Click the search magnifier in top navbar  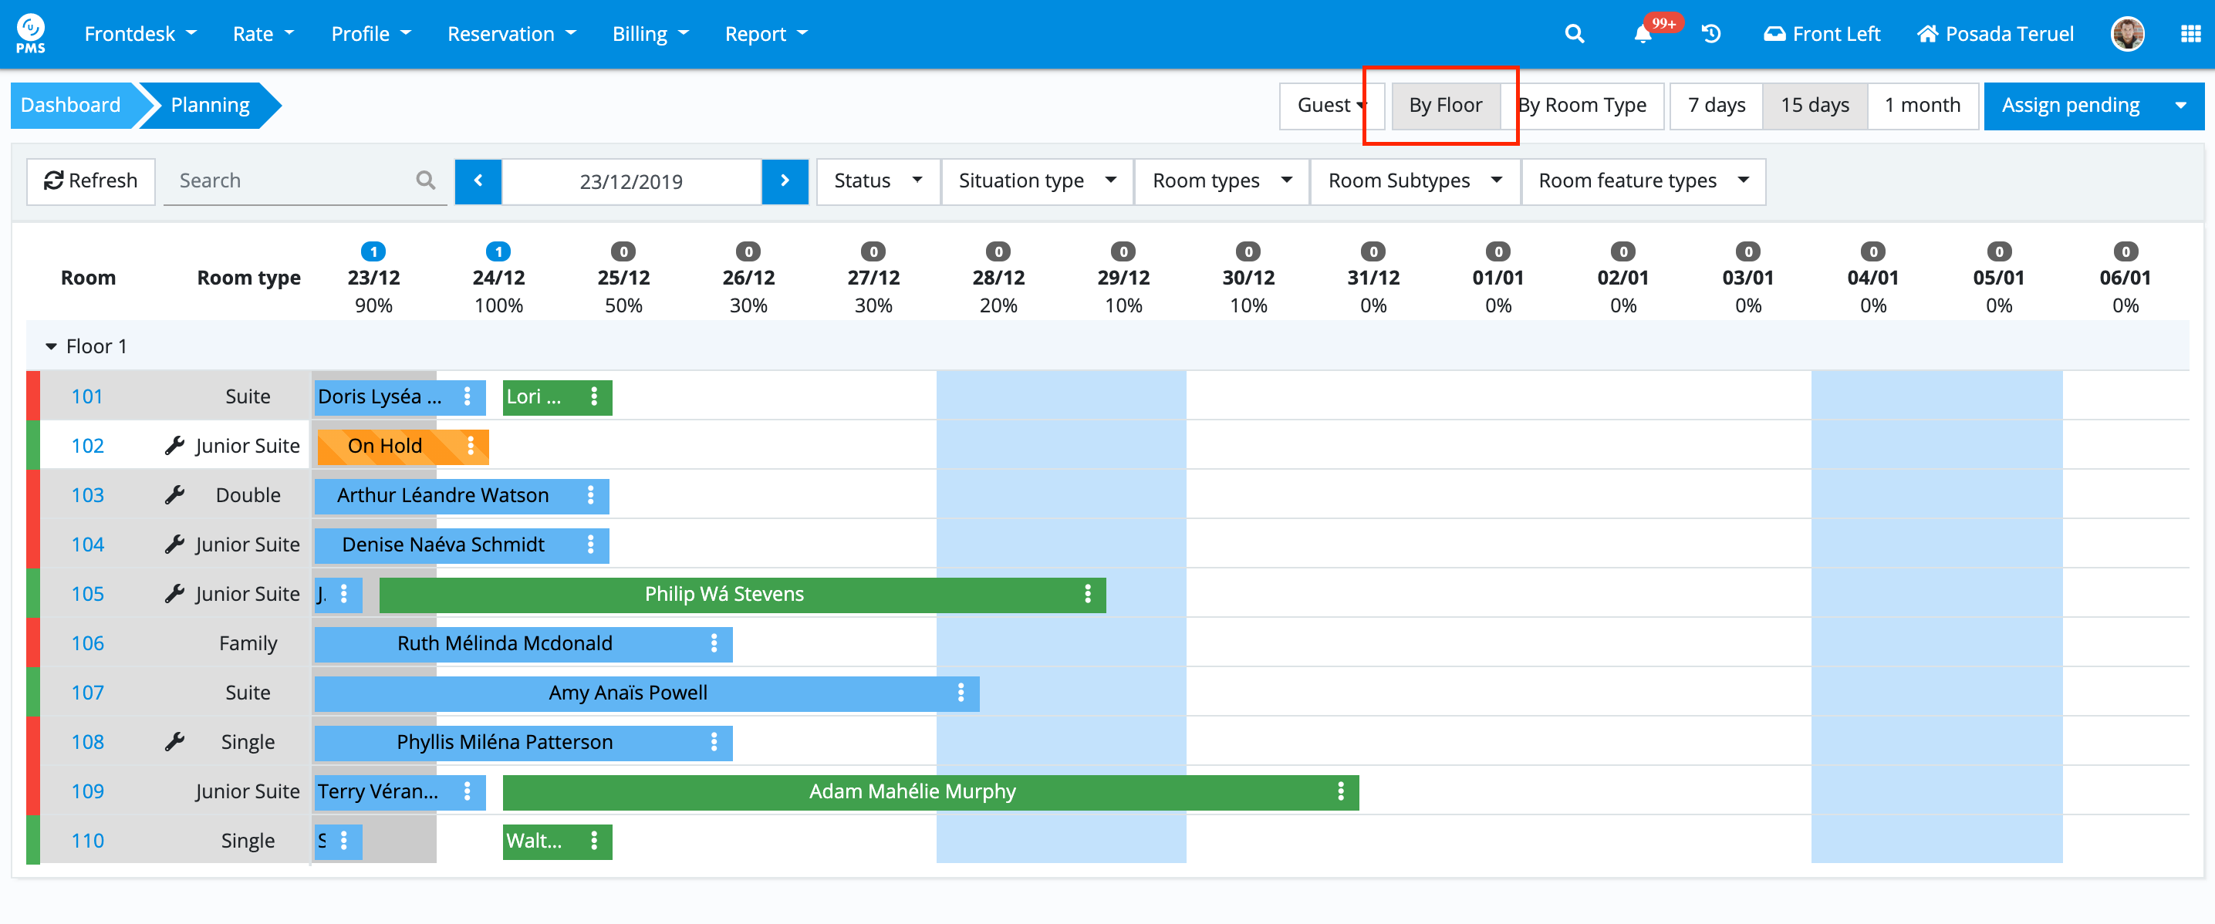pyautogui.click(x=1574, y=35)
